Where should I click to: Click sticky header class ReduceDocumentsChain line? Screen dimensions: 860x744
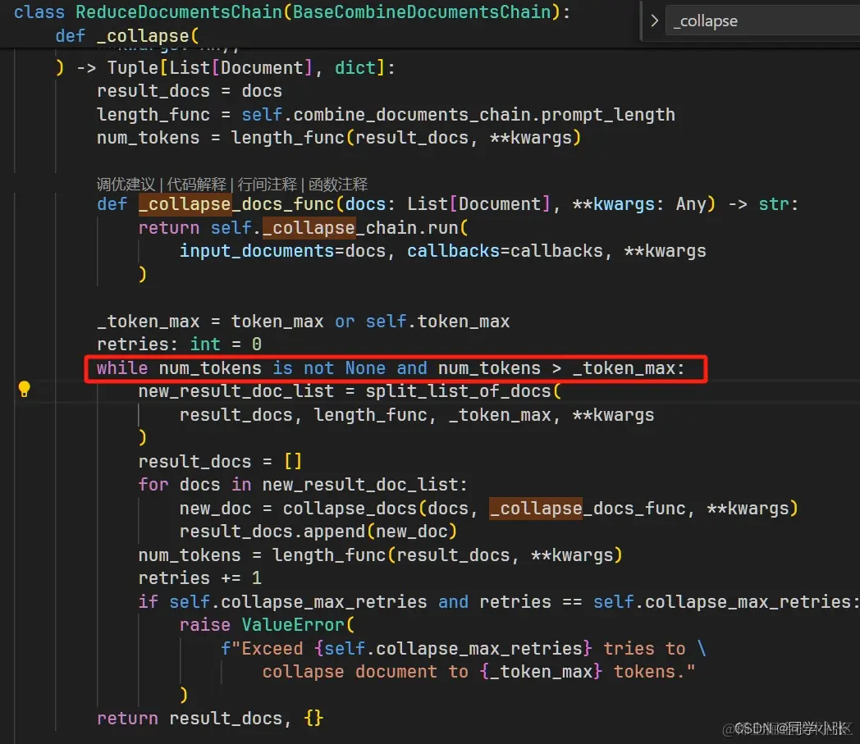[x=292, y=12]
